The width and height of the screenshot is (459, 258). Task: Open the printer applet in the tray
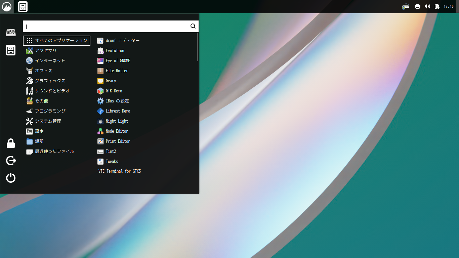418,6
